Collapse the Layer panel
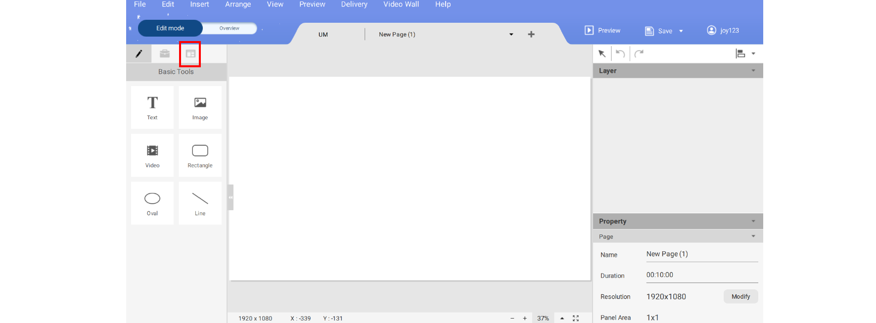 pyautogui.click(x=753, y=71)
